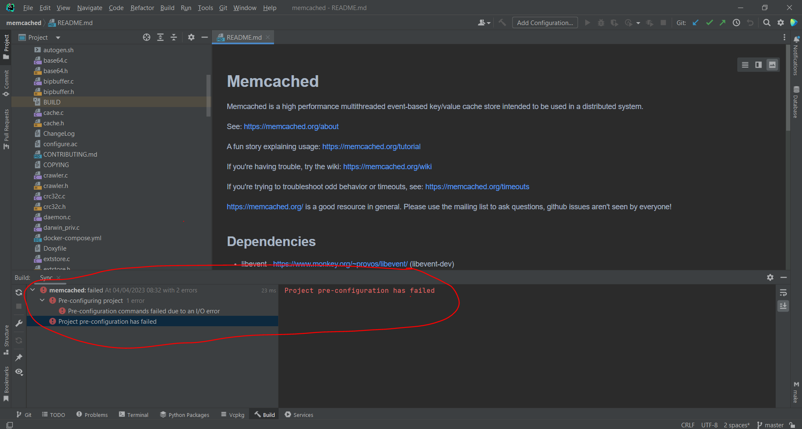Open IDE settings gear in top toolbar
Viewport: 802px width, 429px height.
point(780,23)
